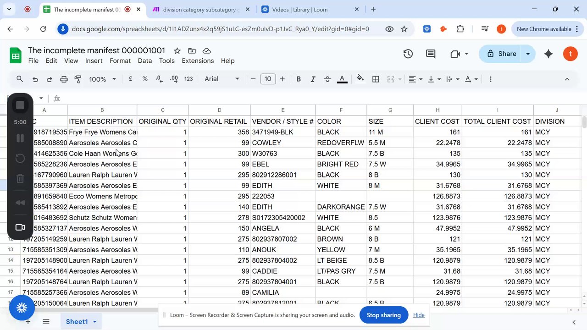Open the blue Loom floating bubble
This screenshot has height=330, width=587.
click(x=22, y=308)
